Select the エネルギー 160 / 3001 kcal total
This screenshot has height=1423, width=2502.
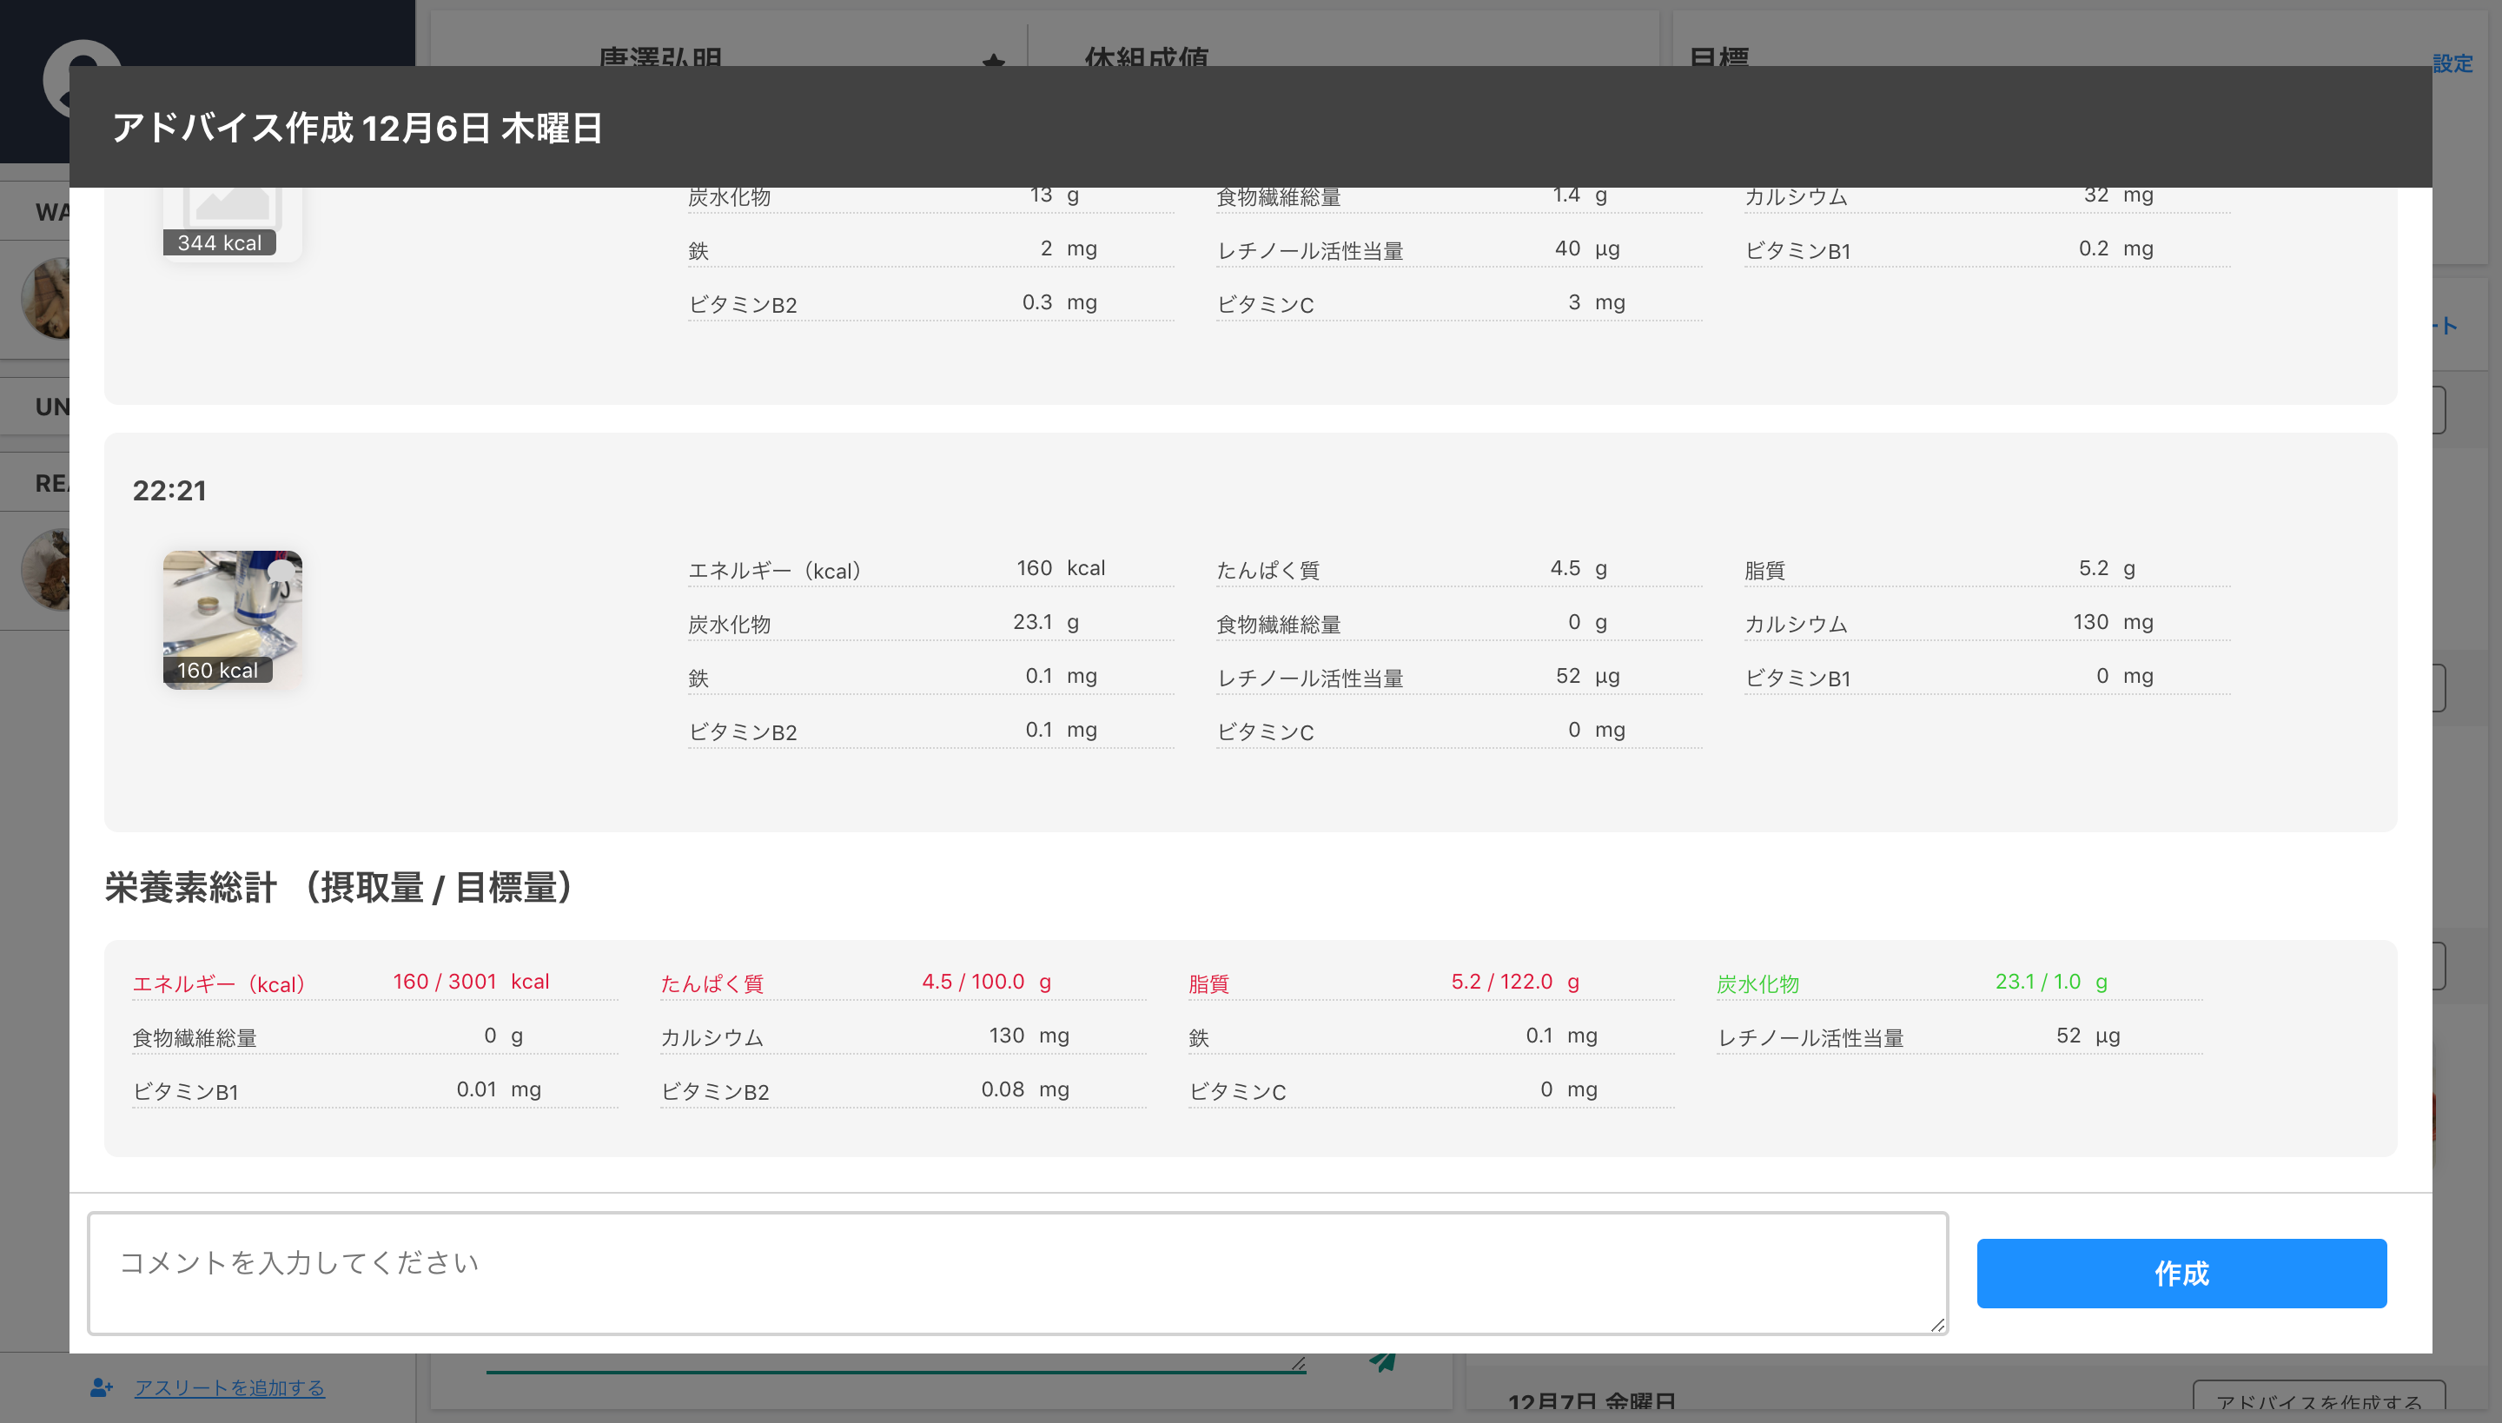(x=375, y=983)
